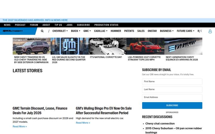Viewport: 215px width, 134px height.
Task: Open Tip Us in top bar
Action: pos(58,25)
